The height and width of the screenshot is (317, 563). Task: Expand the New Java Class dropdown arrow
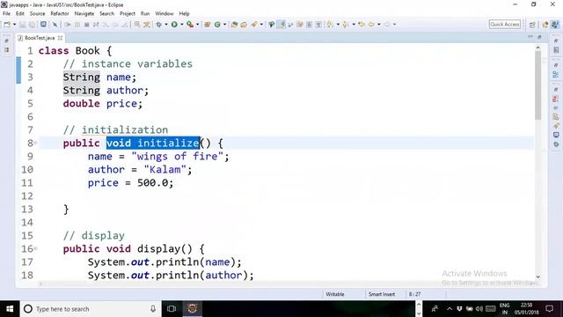[x=225, y=25]
